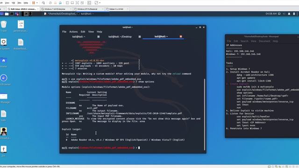The height and width of the screenshot is (168, 299).
Task: Open the VMware View menu
Action: 7,3
